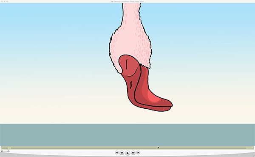Viewport: 255px width, 157px height.
Task: Zoom the window with the third title bar button
Action: pos(7,1)
